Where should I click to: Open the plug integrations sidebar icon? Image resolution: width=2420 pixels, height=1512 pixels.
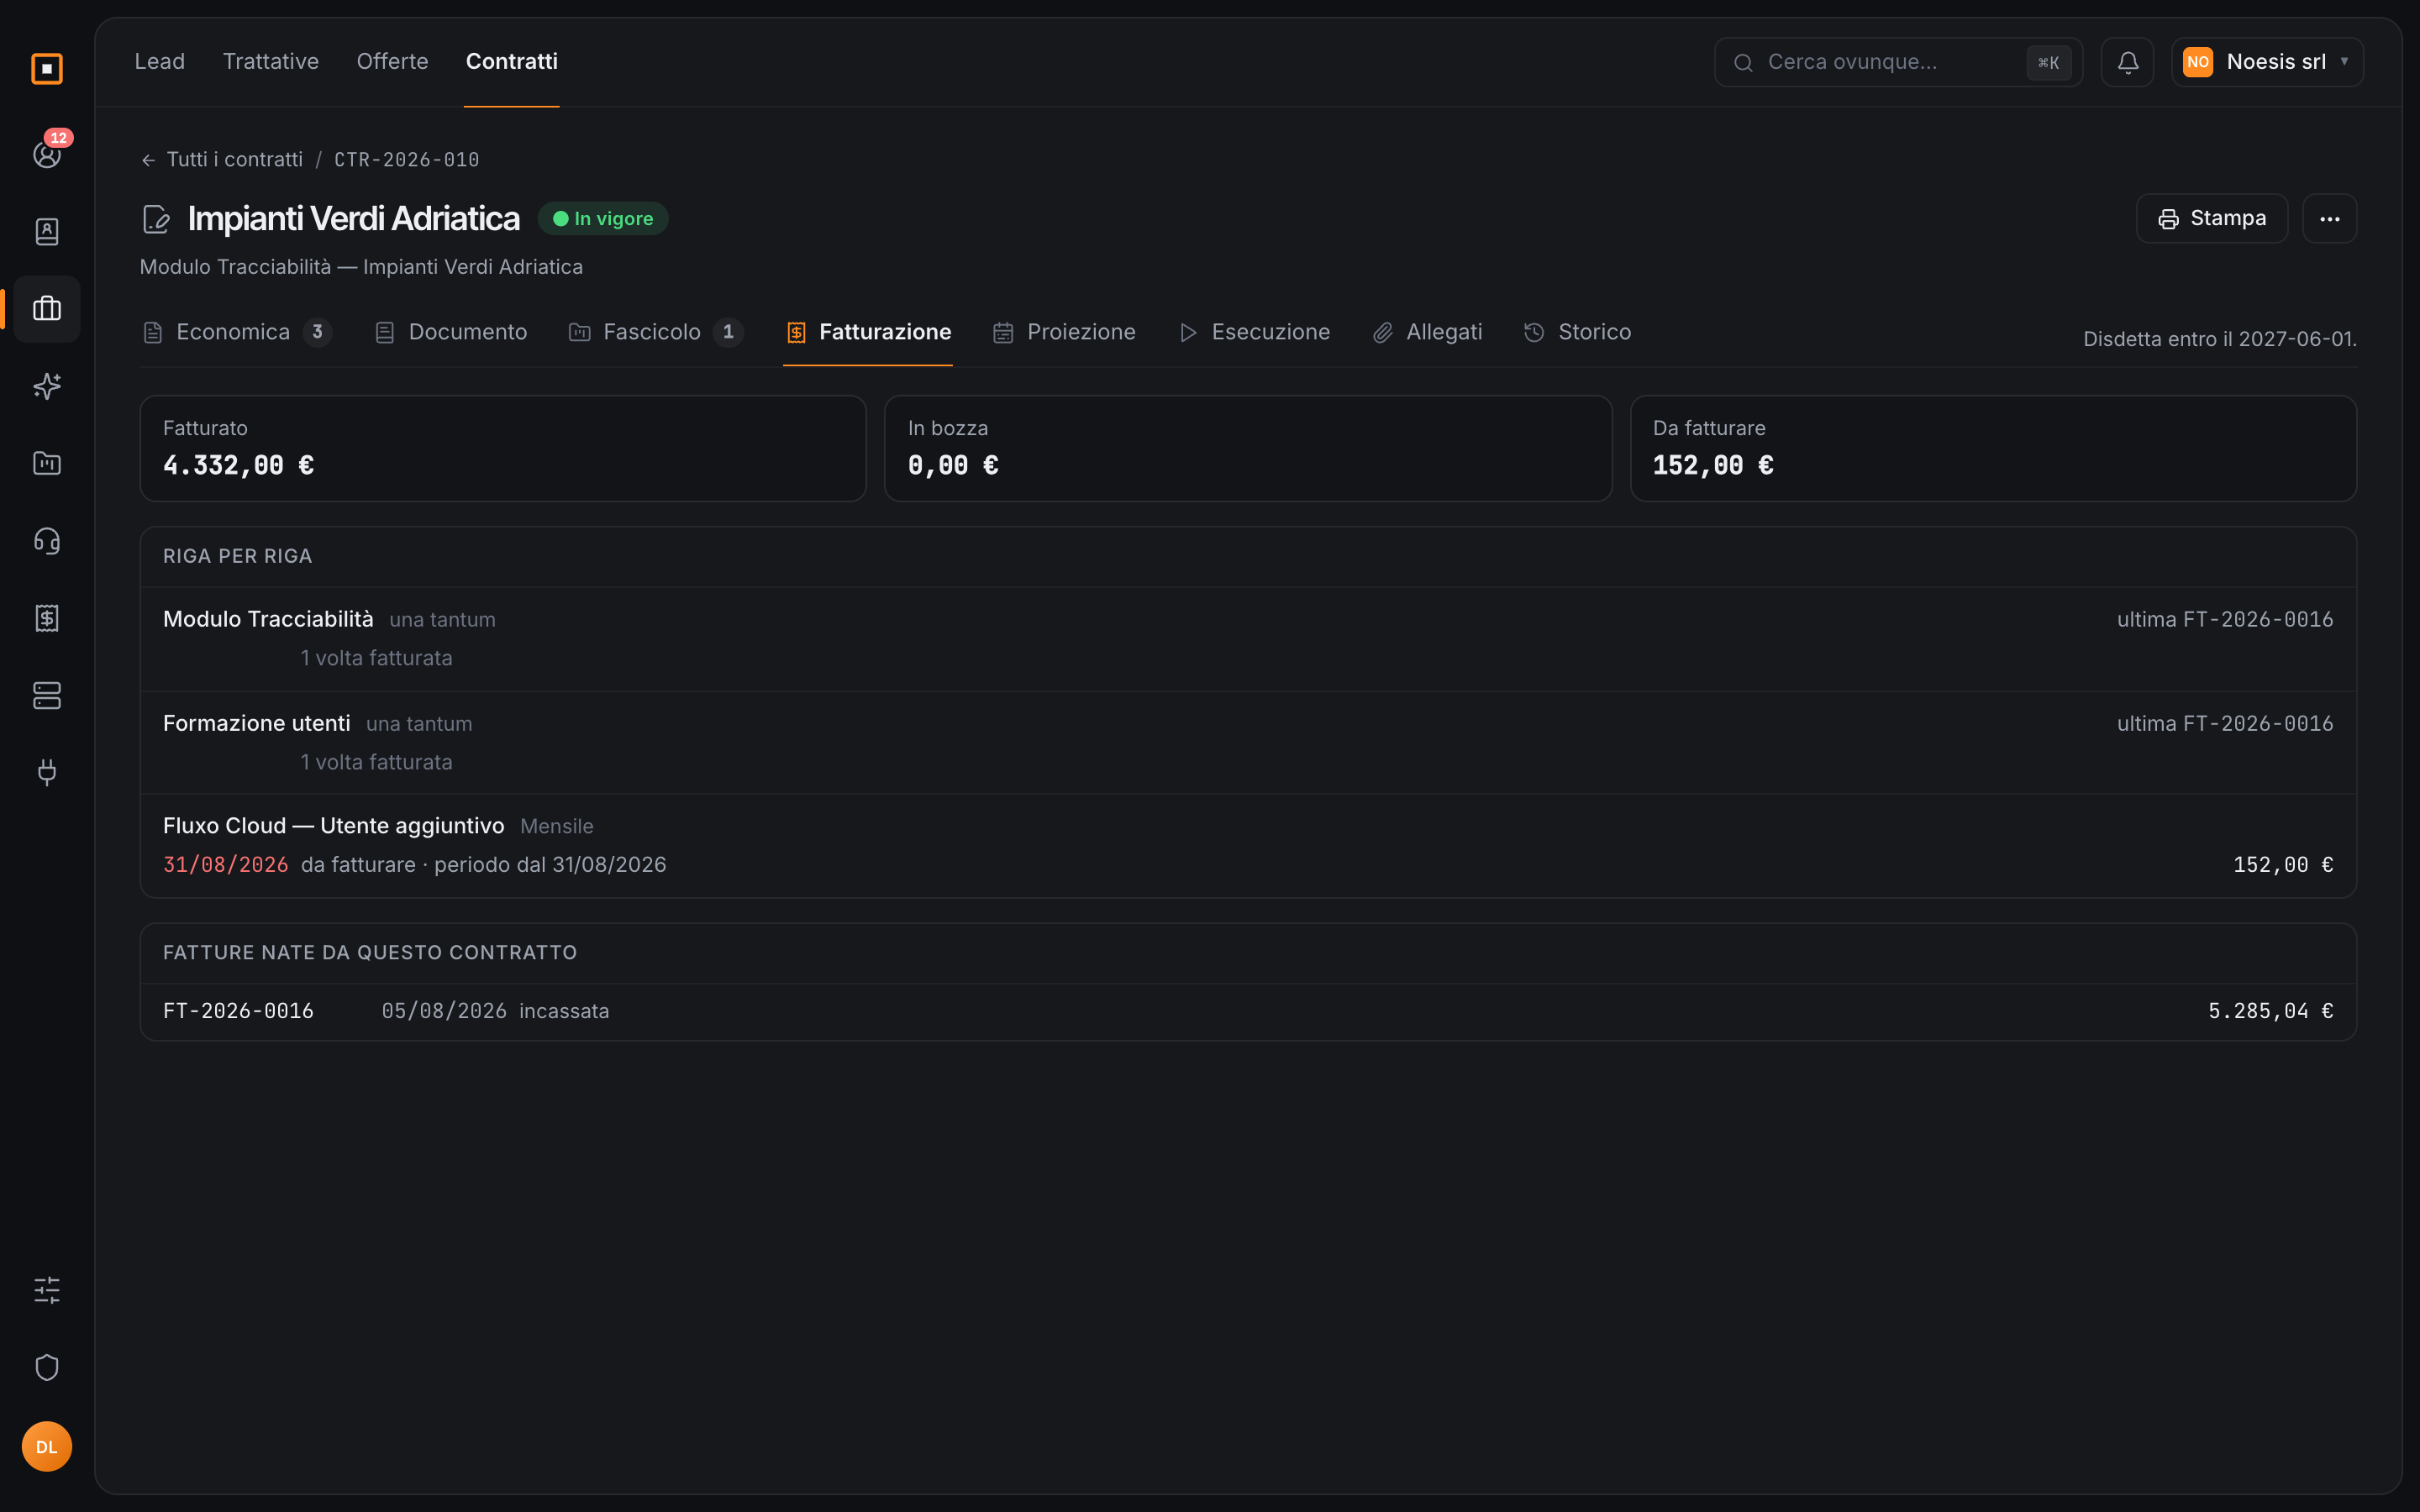click(47, 772)
